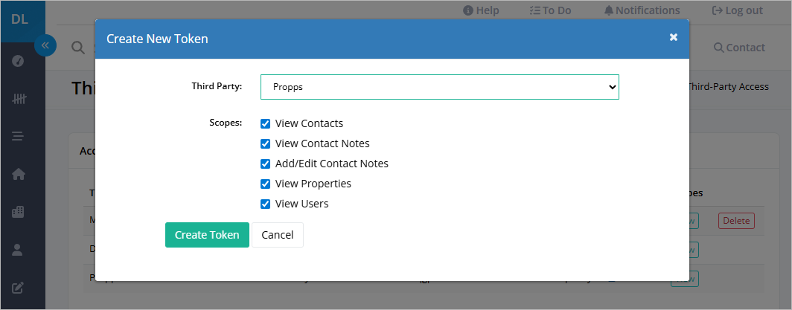Screen dimensions: 792x310
Task: Click the DL logo in sidebar
Action: point(19,21)
